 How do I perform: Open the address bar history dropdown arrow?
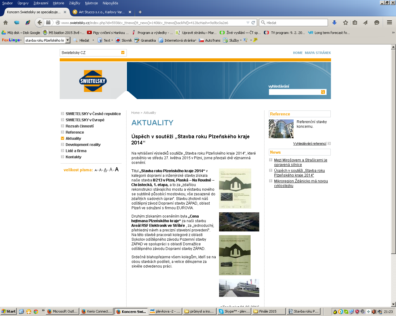point(248,23)
